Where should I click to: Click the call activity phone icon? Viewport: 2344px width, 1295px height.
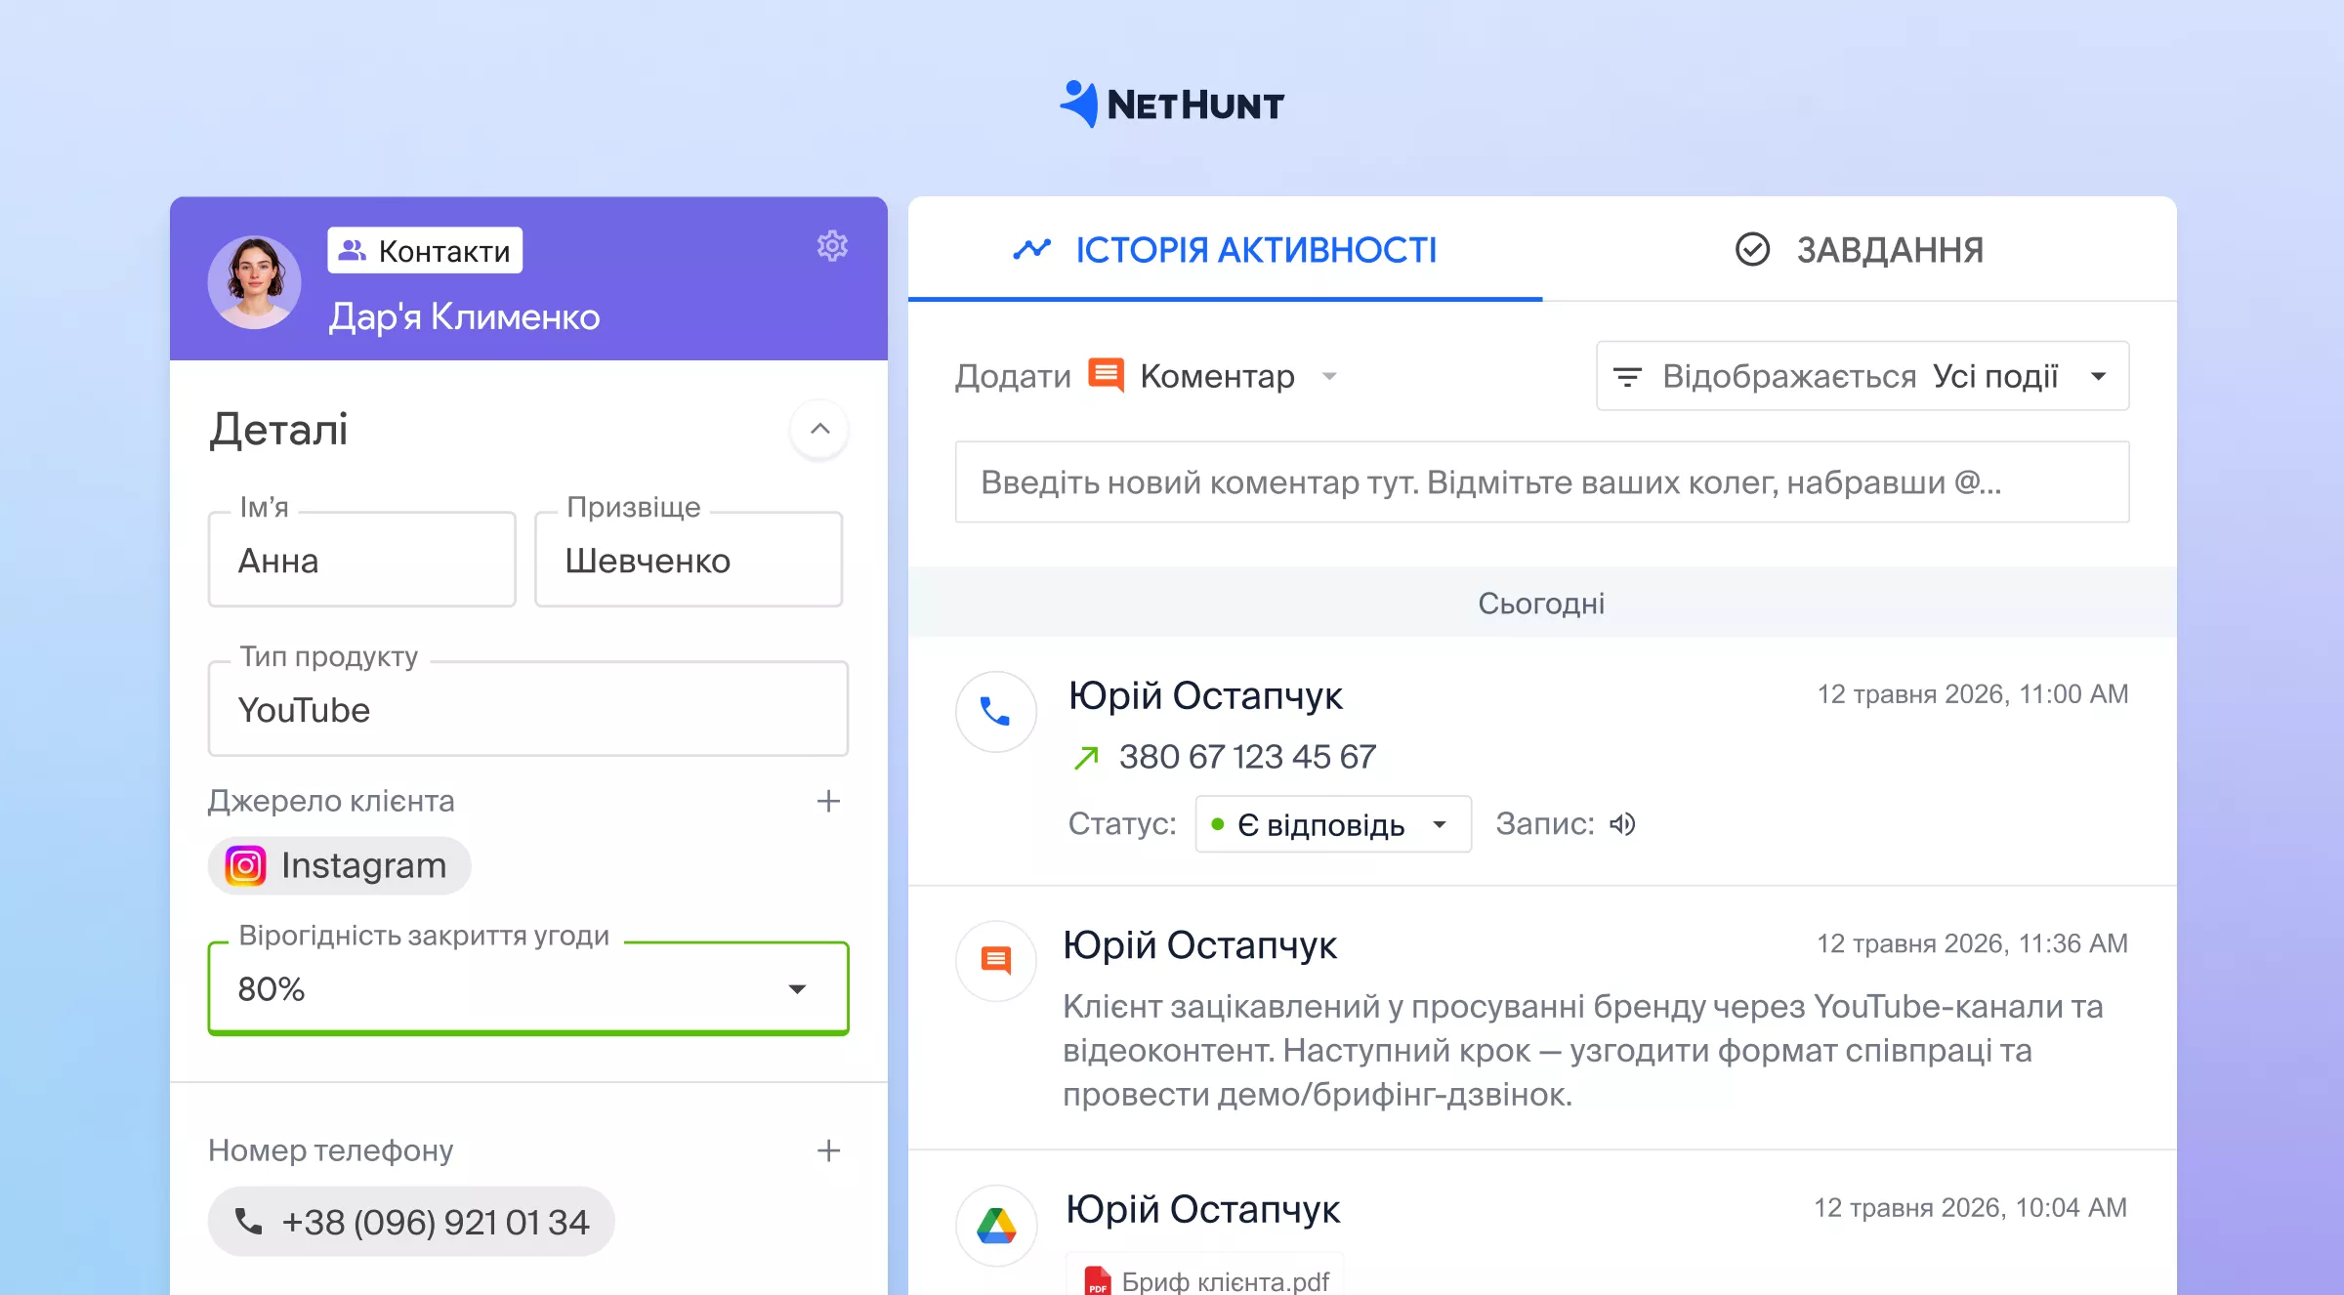[995, 711]
